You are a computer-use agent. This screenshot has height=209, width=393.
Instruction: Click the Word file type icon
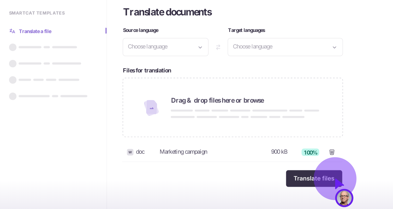[x=130, y=152]
